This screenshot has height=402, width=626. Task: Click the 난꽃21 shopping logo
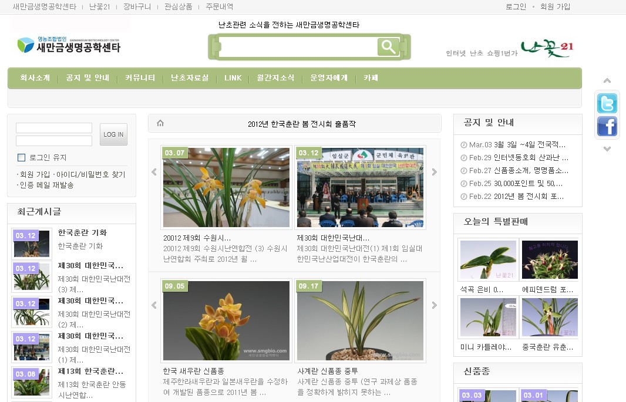pos(547,49)
